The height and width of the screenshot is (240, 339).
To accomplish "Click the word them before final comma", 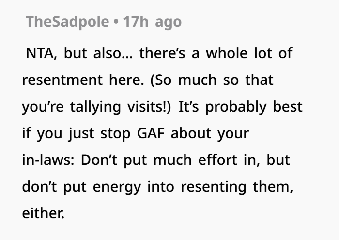I will [273, 187].
